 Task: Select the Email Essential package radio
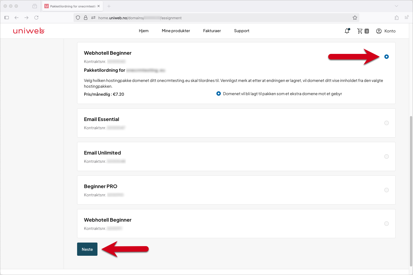click(x=387, y=123)
